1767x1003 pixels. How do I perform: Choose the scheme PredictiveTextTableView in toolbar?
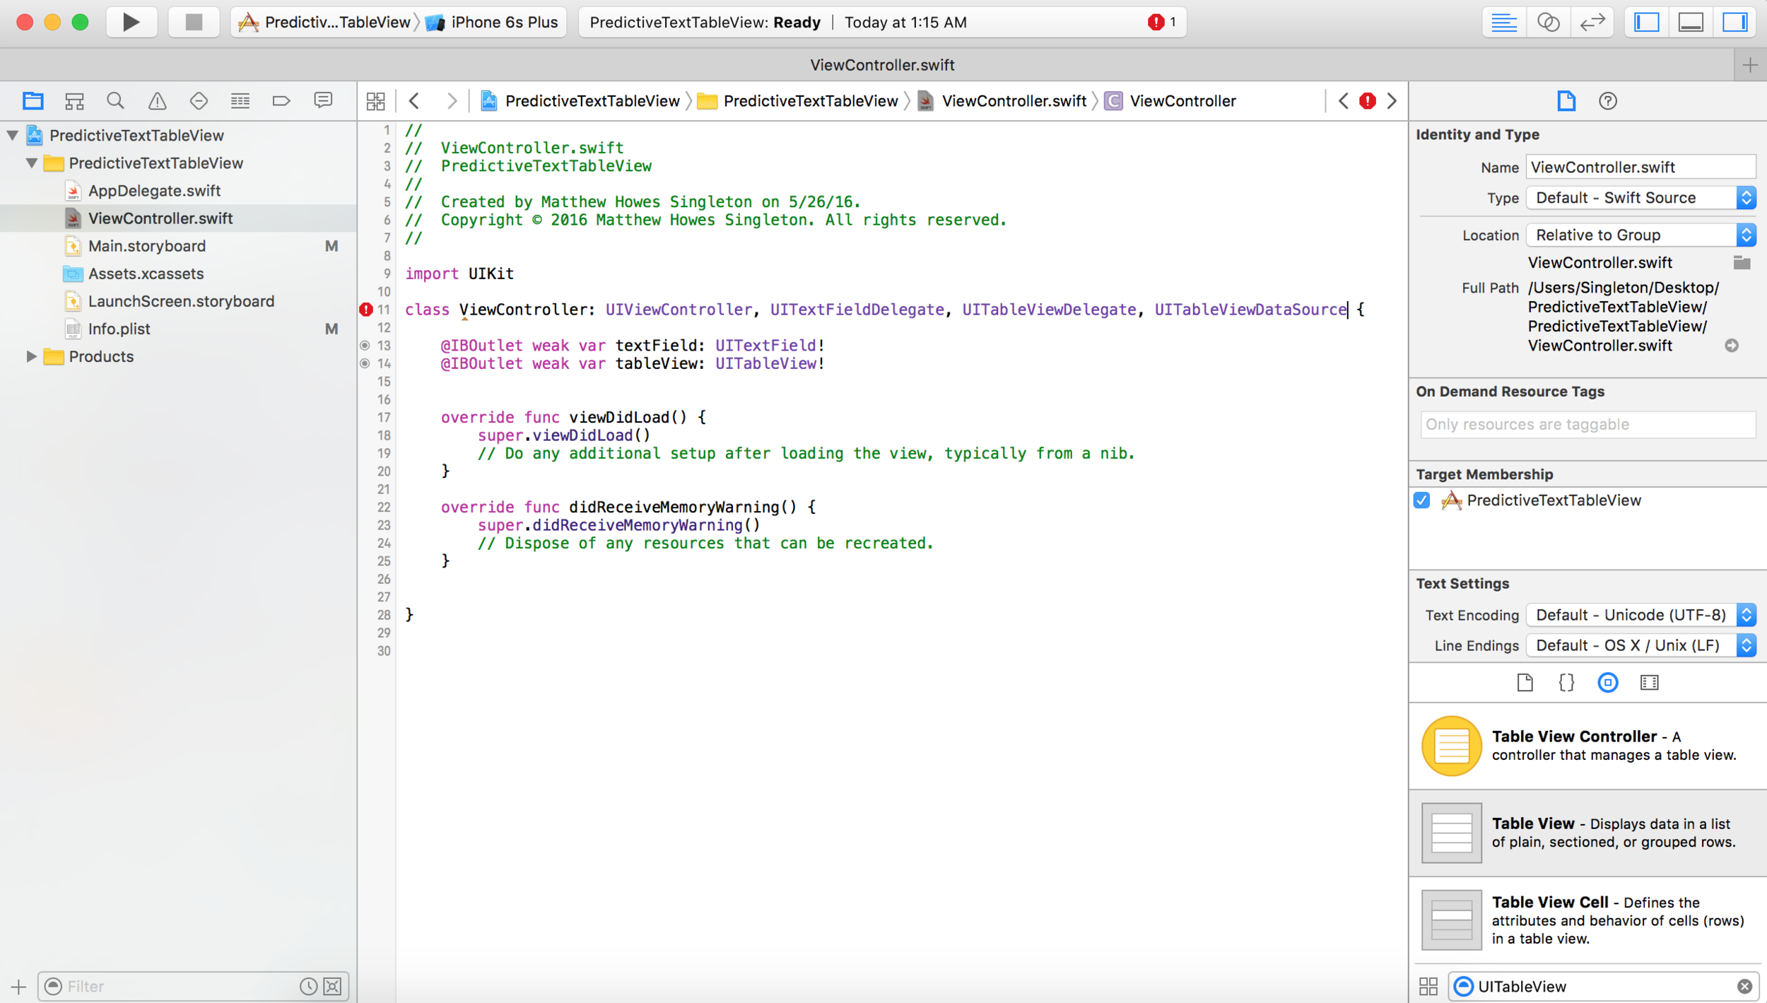326,22
